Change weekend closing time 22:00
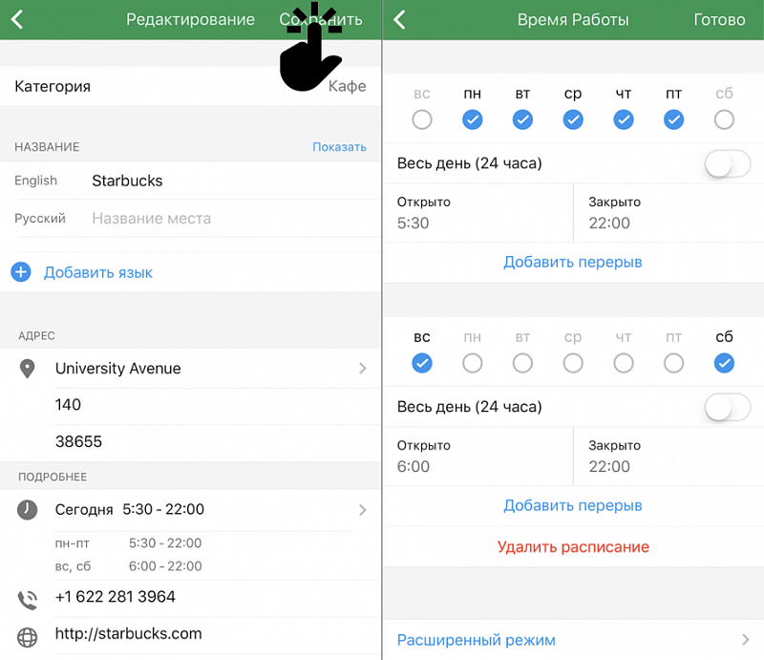The width and height of the screenshot is (764, 660). [669, 457]
